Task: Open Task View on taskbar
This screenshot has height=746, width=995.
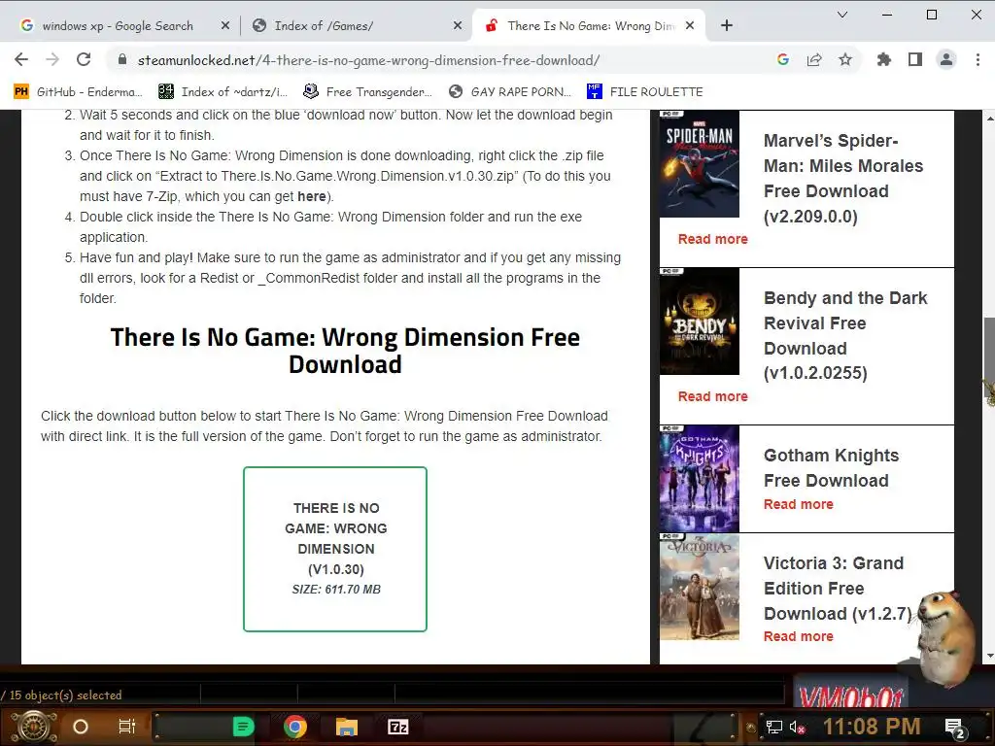Action: coord(127,727)
